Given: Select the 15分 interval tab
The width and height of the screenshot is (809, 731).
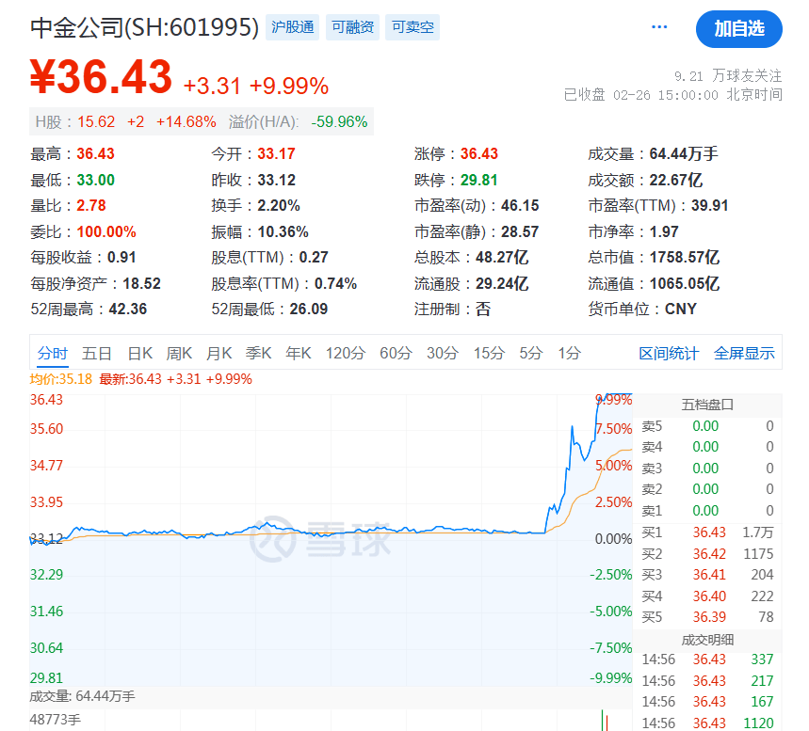Looking at the screenshot, I should [x=489, y=354].
